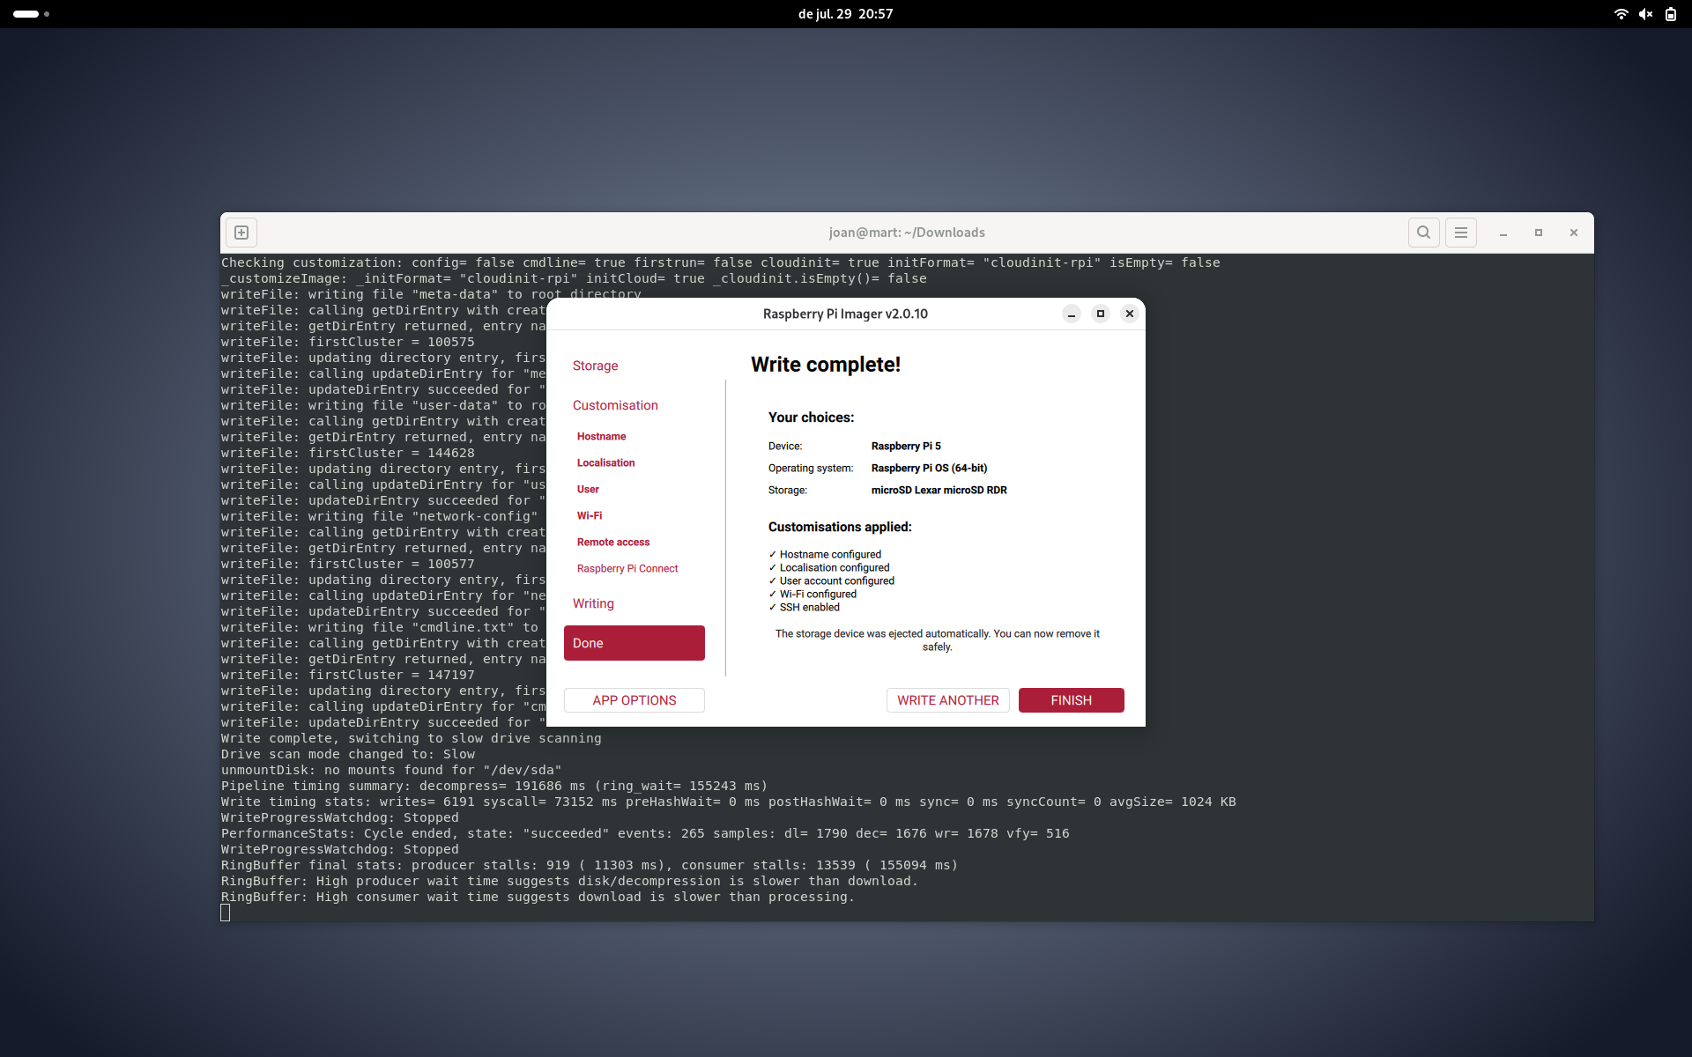Open the Wi-Fi customisation page
The width and height of the screenshot is (1692, 1057).
click(x=590, y=516)
